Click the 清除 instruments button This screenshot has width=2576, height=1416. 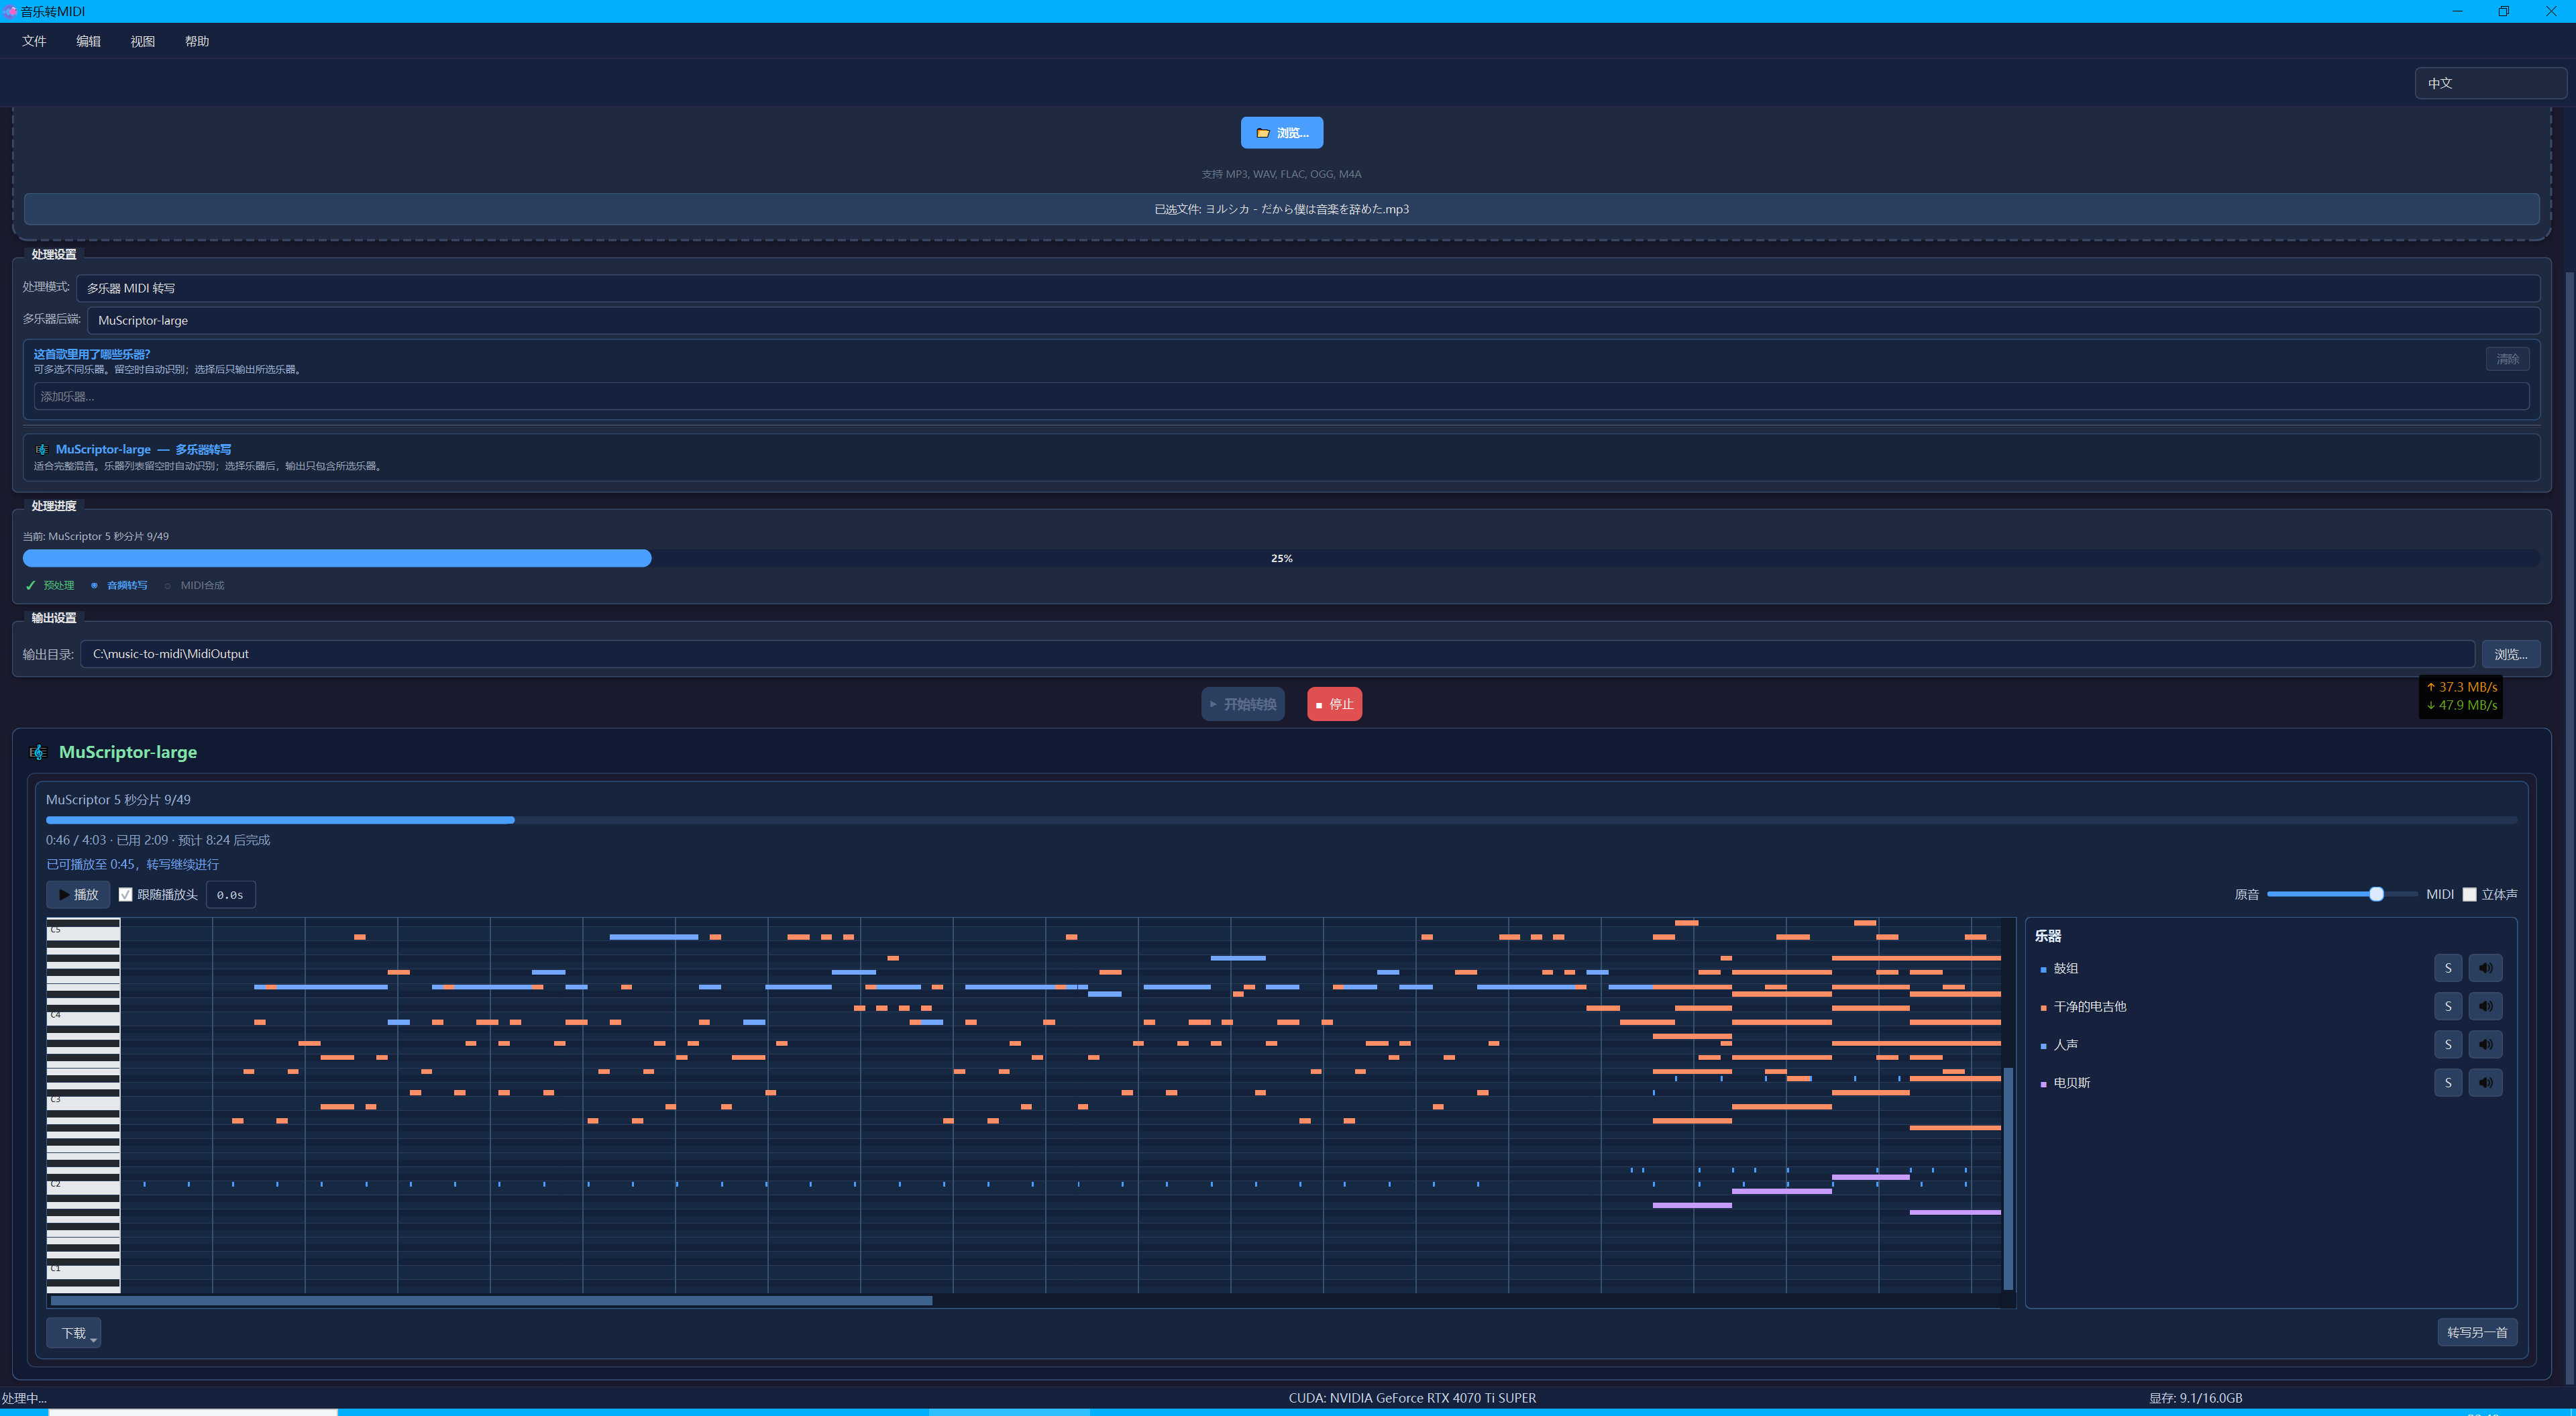point(2507,359)
